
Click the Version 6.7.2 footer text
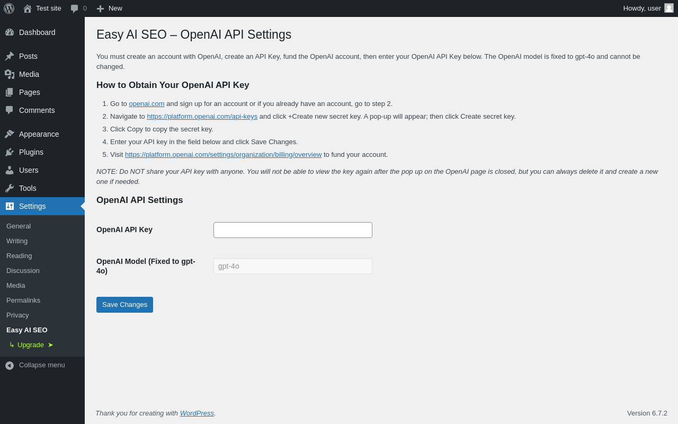click(647, 413)
